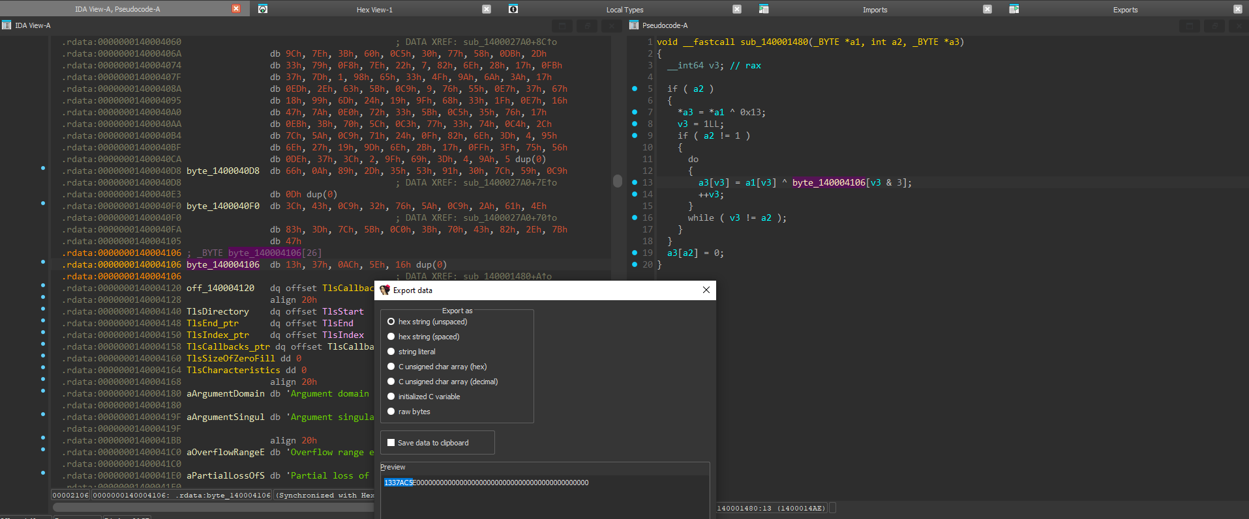Open the Exports tab
Screen dimensions: 1249x519
coord(1126,10)
